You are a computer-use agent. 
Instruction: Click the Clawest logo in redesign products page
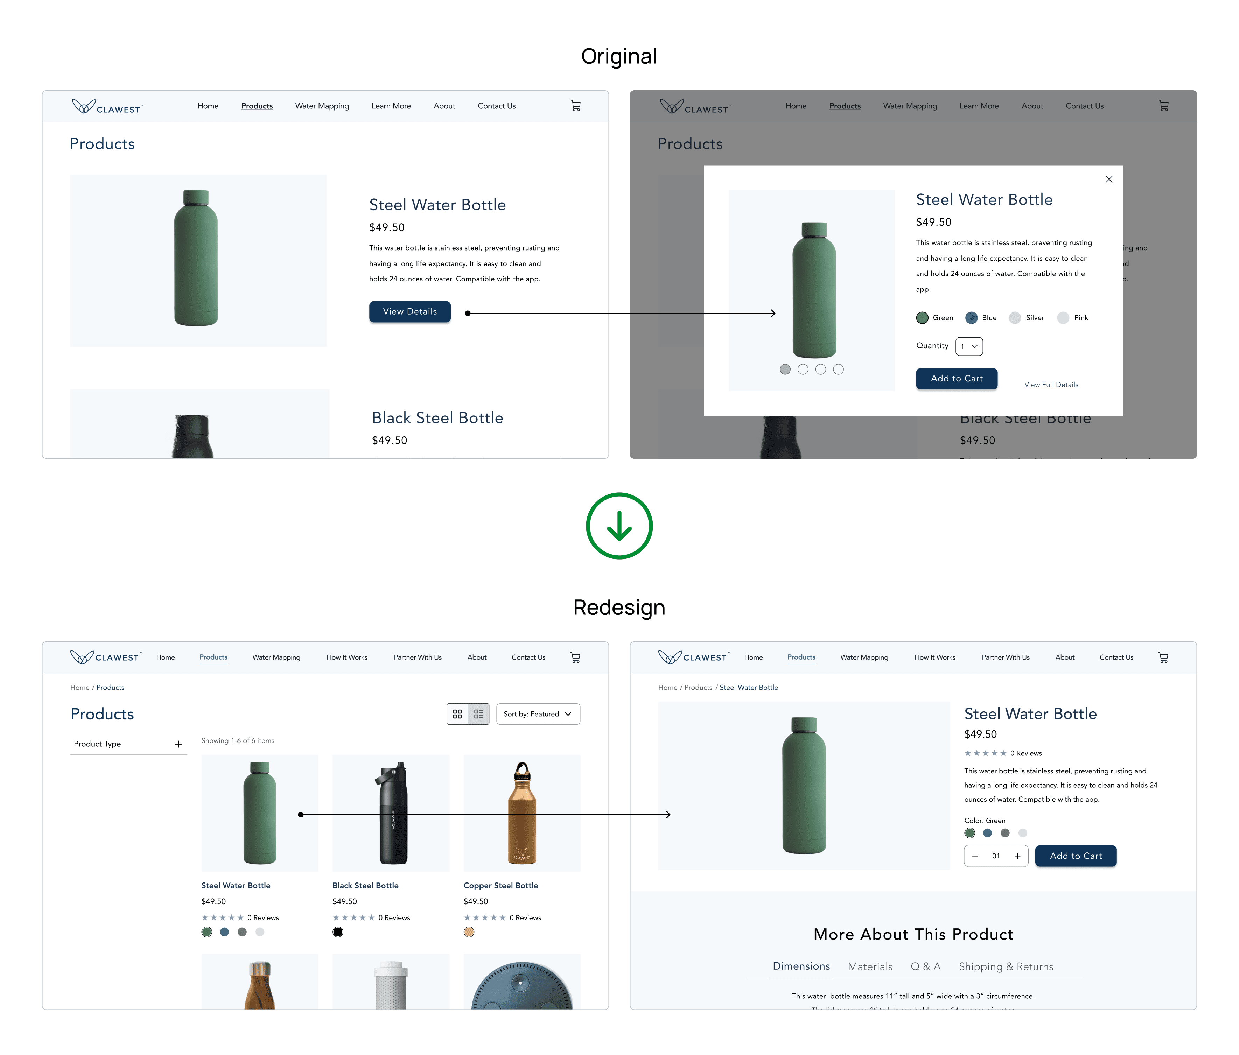pos(105,657)
